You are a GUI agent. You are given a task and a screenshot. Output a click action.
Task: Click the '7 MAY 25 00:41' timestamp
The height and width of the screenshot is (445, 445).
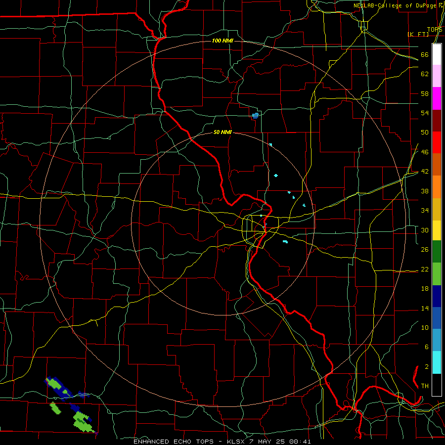(x=280, y=442)
